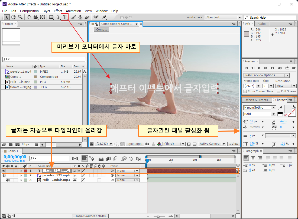Open the NanumGothic font family dropdown
298x219 pixels.
pyautogui.click(x=260, y=107)
